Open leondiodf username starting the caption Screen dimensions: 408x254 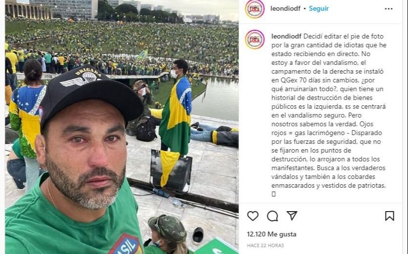[286, 37]
